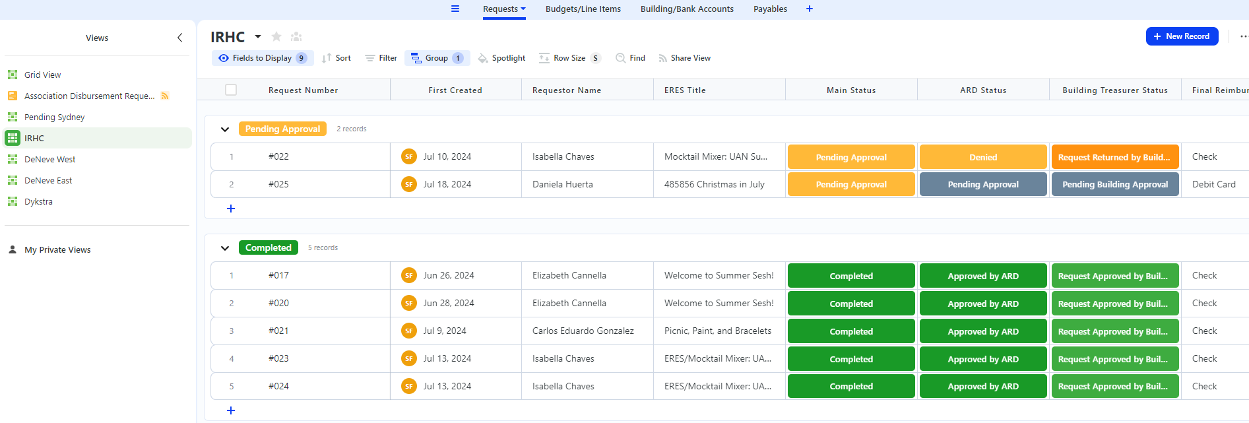
Task: Click the Association Disbursement feed icon
Action: pyautogui.click(x=165, y=96)
